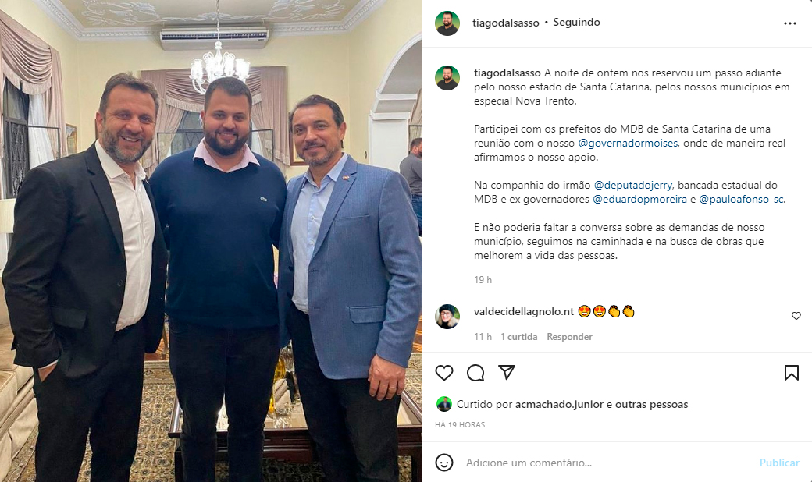The width and height of the screenshot is (812, 482).
Task: Open @governadormoises mention link
Action: point(628,144)
